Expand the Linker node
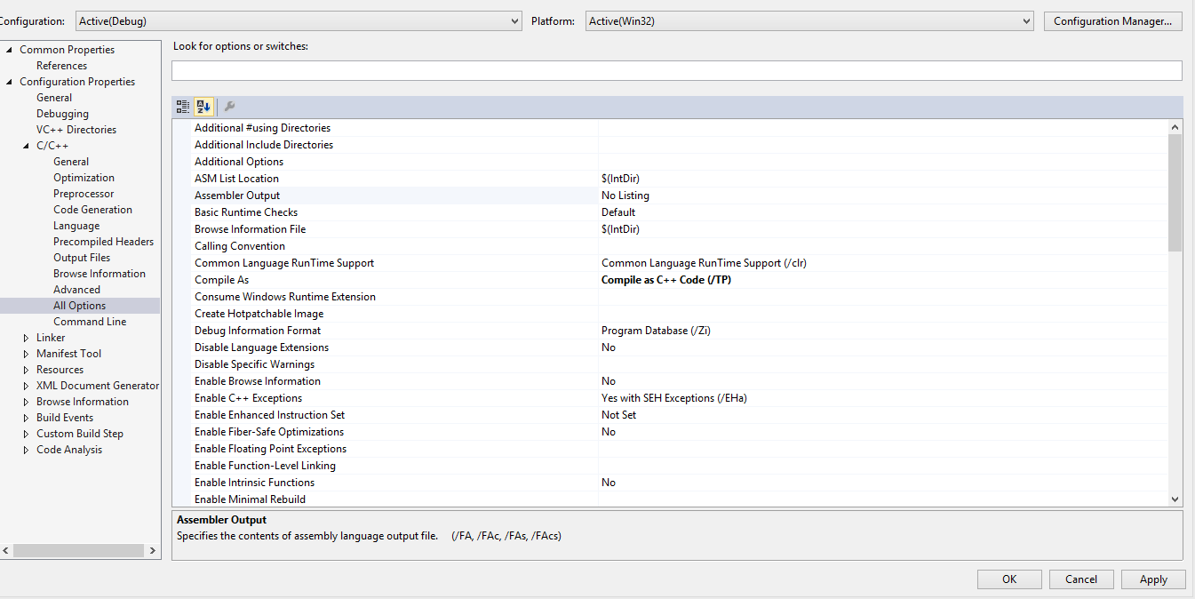This screenshot has width=1195, height=599. tap(27, 338)
